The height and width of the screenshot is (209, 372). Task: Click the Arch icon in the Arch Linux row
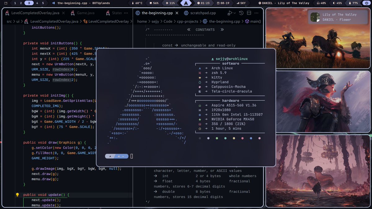pos(200,68)
